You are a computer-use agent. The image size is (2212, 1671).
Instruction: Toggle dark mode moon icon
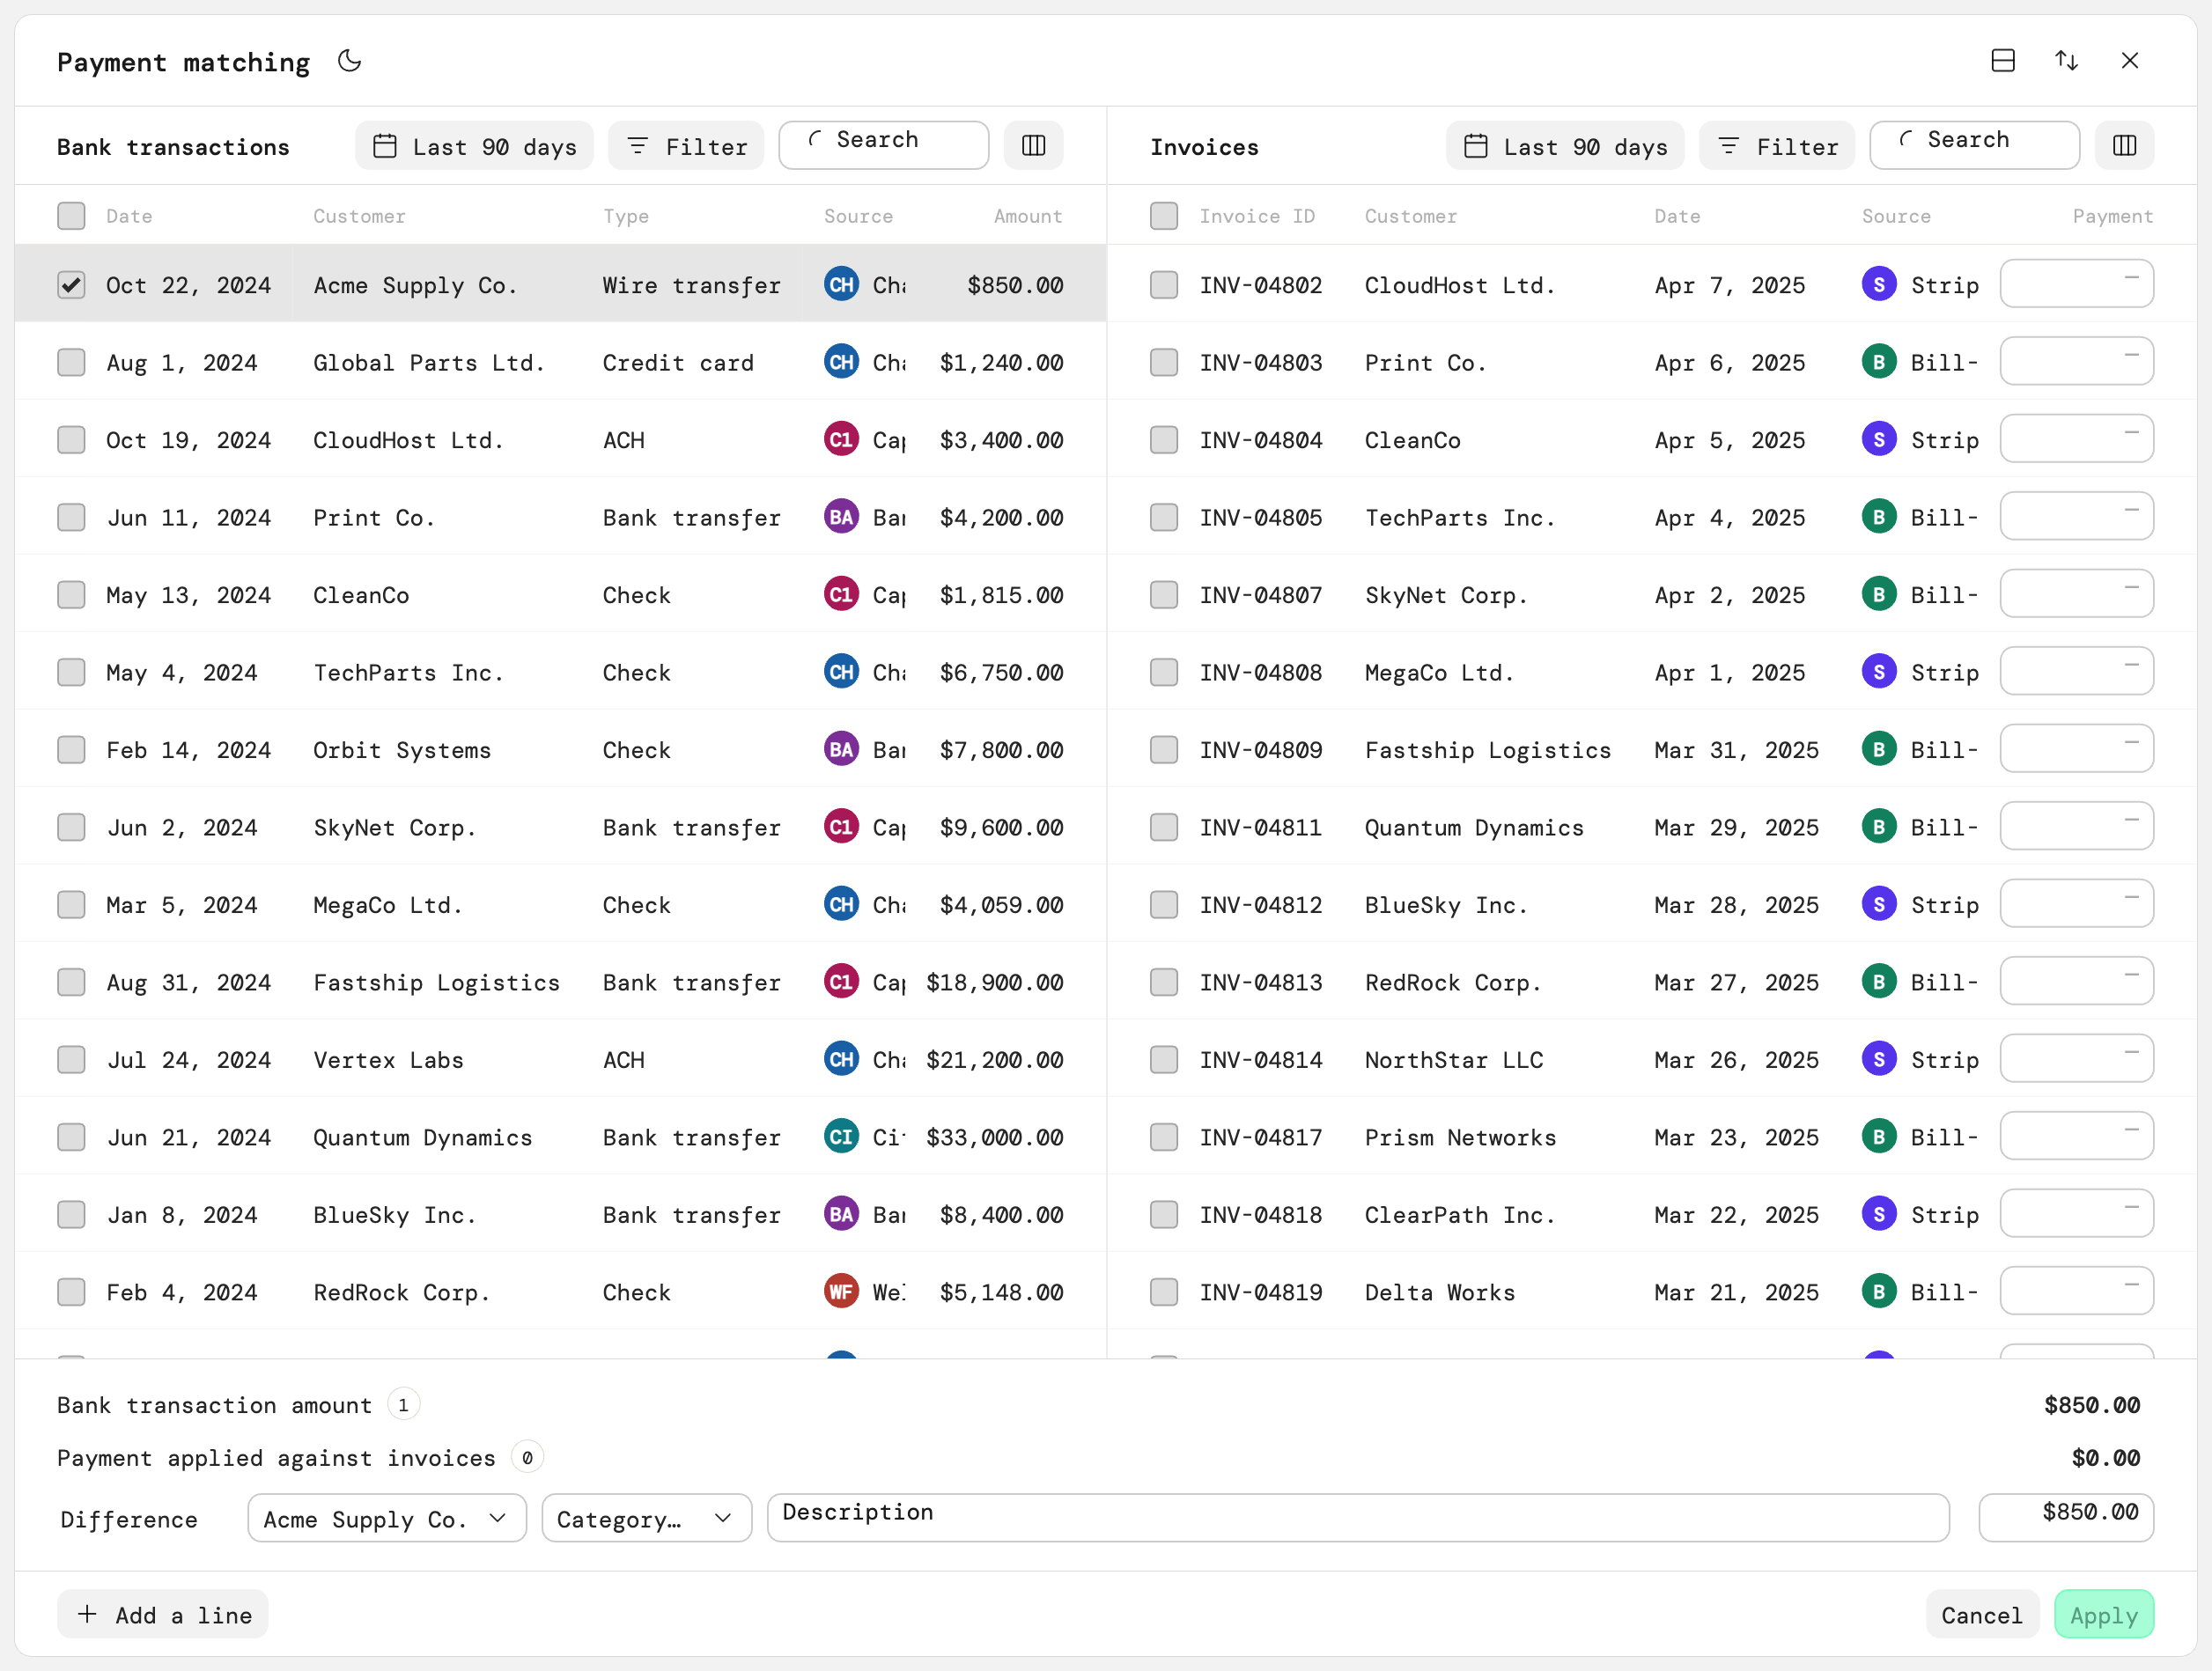tap(349, 61)
